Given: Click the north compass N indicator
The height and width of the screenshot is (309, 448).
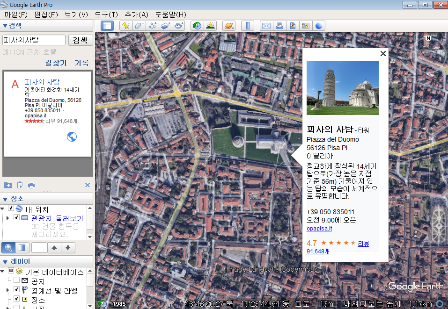Looking at the screenshot, I should point(428,38).
